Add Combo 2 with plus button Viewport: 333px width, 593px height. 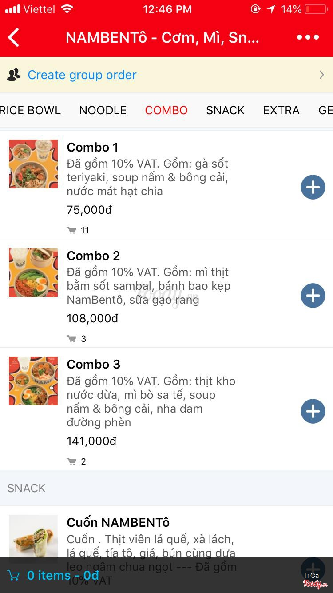[313, 296]
